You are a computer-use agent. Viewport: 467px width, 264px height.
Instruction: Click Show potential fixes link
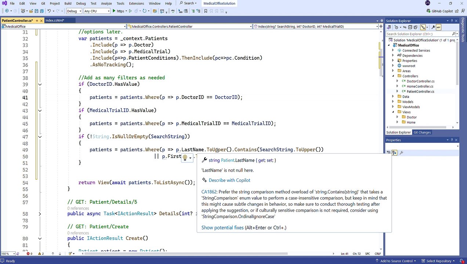pos(222,227)
